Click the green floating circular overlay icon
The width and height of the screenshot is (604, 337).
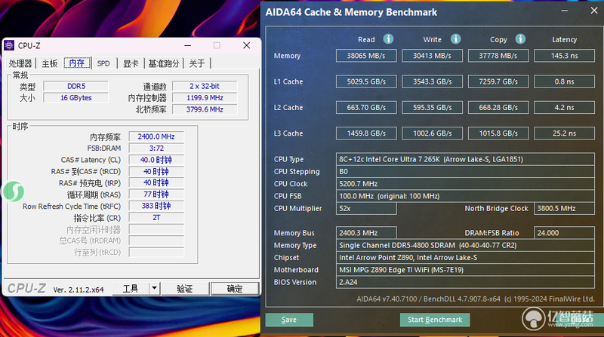tap(14, 191)
